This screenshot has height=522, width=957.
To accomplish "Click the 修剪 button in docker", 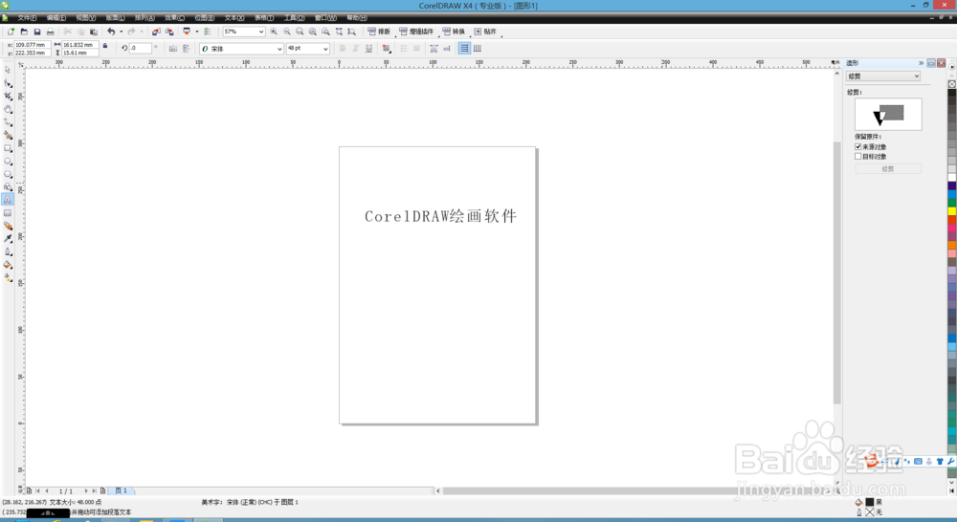I will pos(888,169).
